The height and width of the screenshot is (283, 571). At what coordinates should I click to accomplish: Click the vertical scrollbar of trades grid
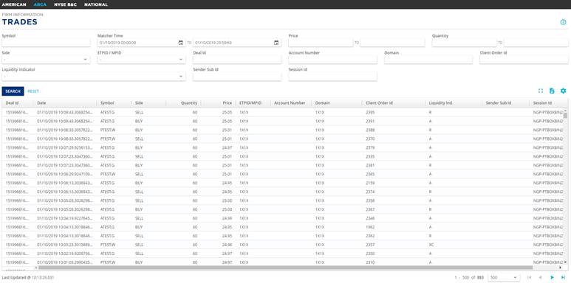click(565, 116)
